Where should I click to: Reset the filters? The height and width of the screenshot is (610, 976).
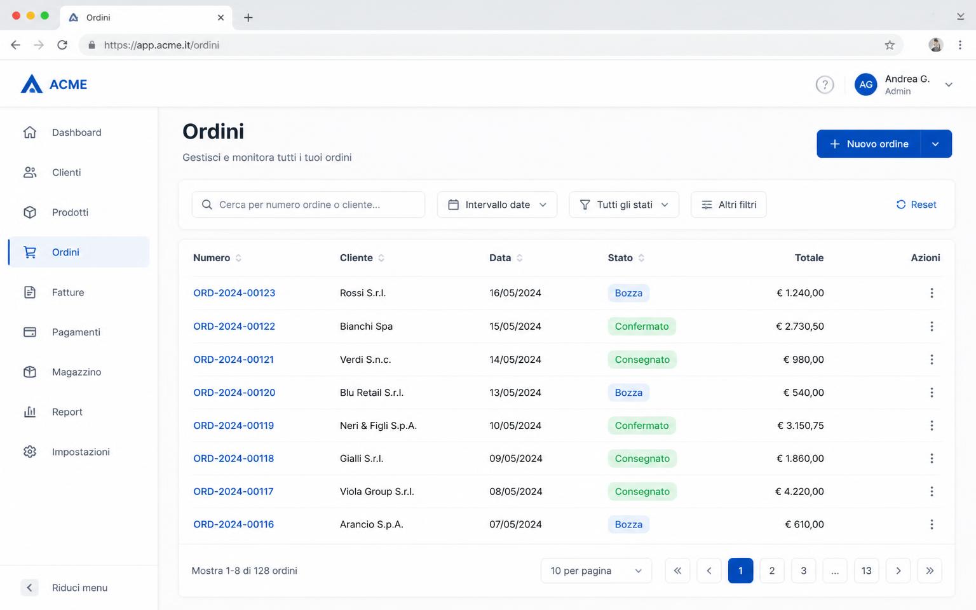(916, 205)
